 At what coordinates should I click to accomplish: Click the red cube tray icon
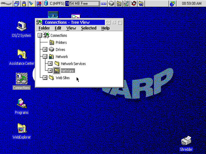pos(134,4)
